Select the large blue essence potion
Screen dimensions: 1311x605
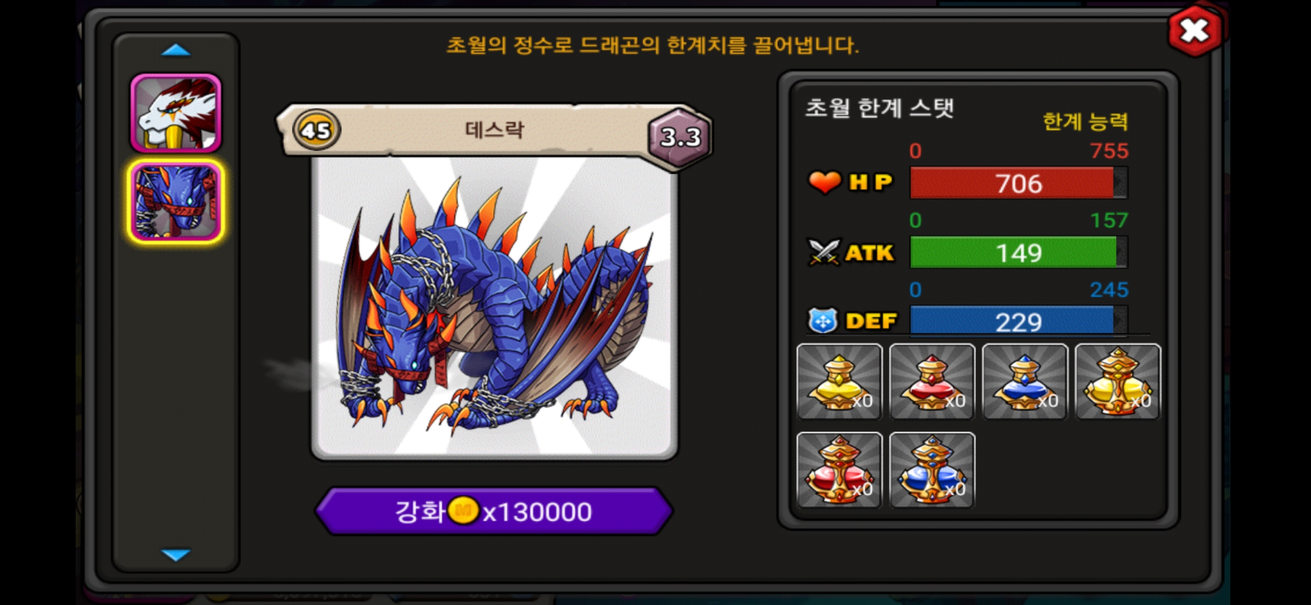[932, 470]
